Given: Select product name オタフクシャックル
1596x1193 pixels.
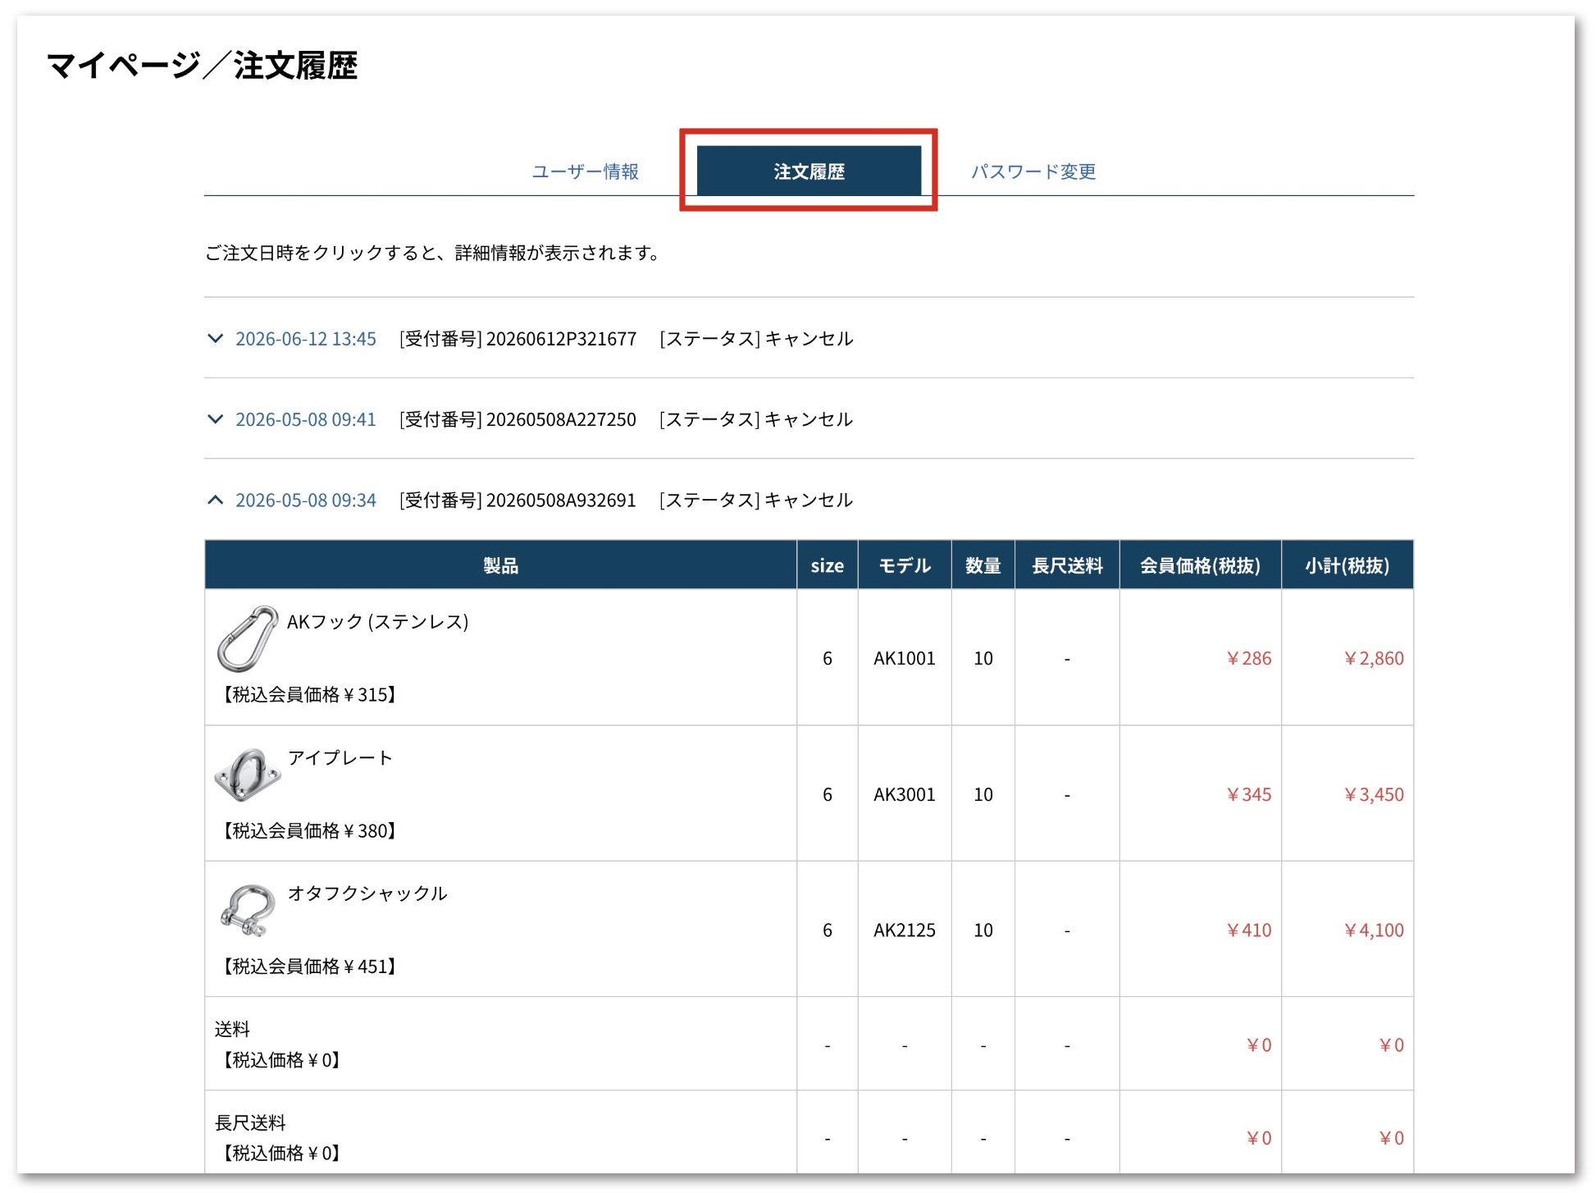Looking at the screenshot, I should 367,894.
